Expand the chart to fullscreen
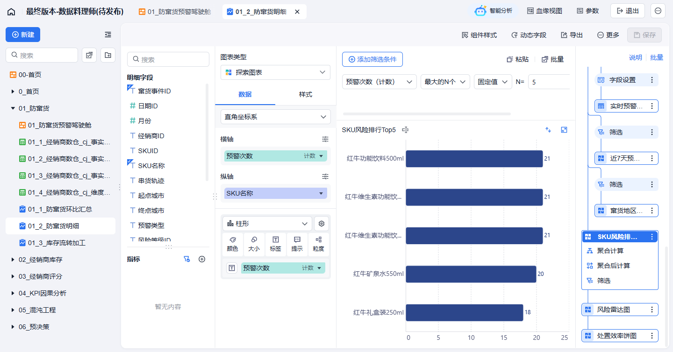Viewport: 673px width, 352px height. point(564,130)
